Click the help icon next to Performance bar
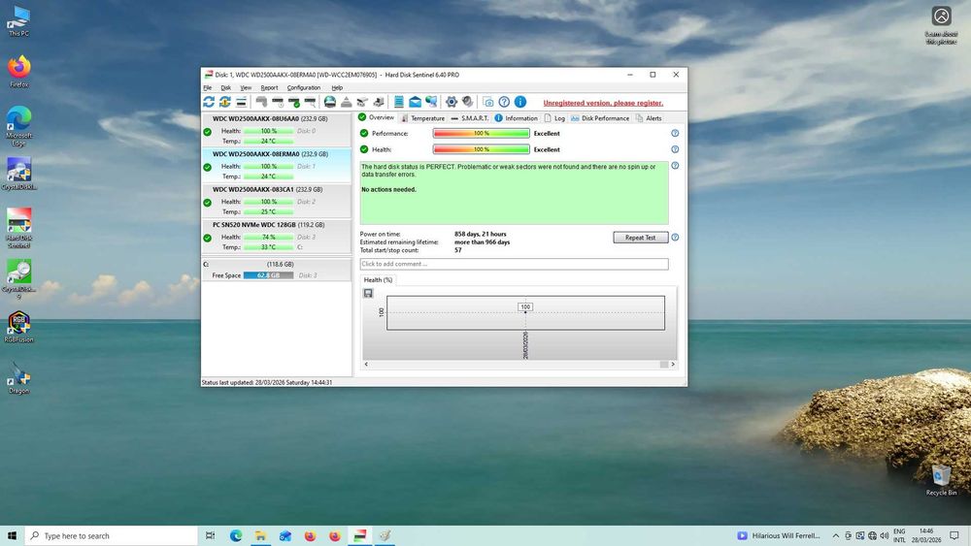This screenshot has width=971, height=546. click(x=675, y=134)
